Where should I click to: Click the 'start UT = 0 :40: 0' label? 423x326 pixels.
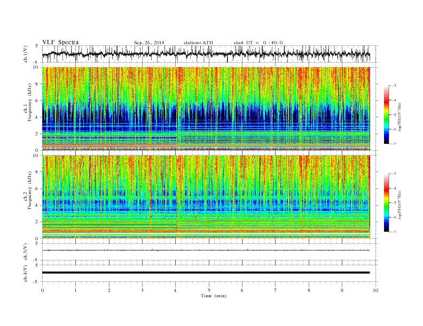(258, 43)
